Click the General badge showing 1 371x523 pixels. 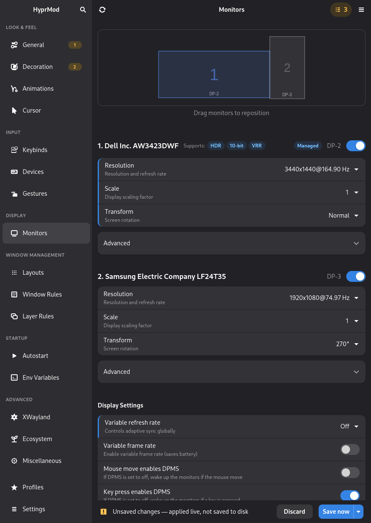click(75, 45)
